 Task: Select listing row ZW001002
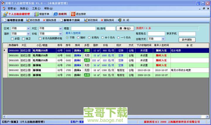pos(106,70)
